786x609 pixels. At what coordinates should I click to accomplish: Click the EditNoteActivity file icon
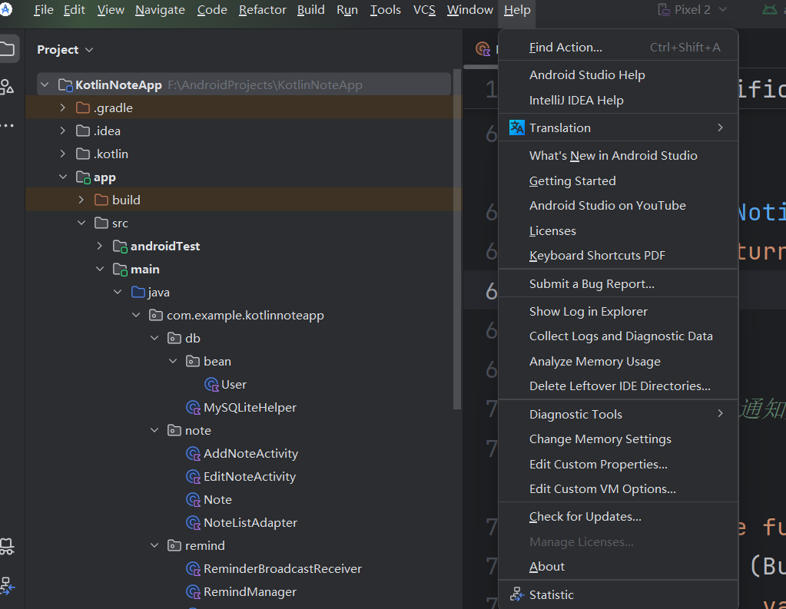tap(193, 477)
